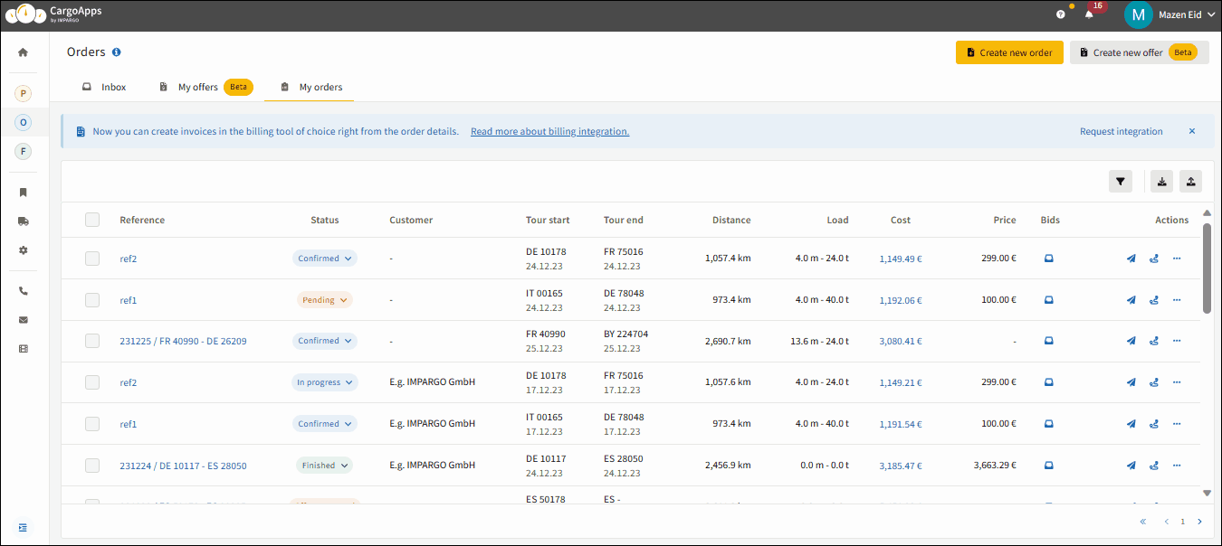Click the envelope mail icon

pyautogui.click(x=24, y=320)
